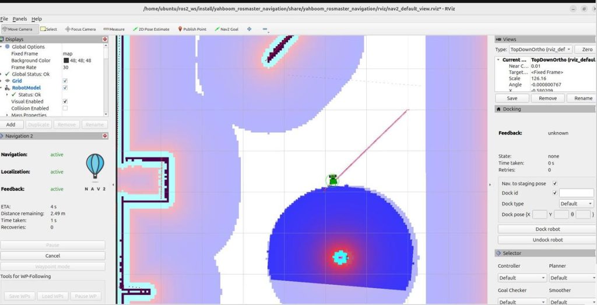The image size is (597, 305).
Task: Select the 2D Pose Estimate tool
Action: (151, 29)
